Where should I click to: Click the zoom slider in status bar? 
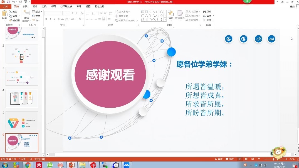(274, 159)
